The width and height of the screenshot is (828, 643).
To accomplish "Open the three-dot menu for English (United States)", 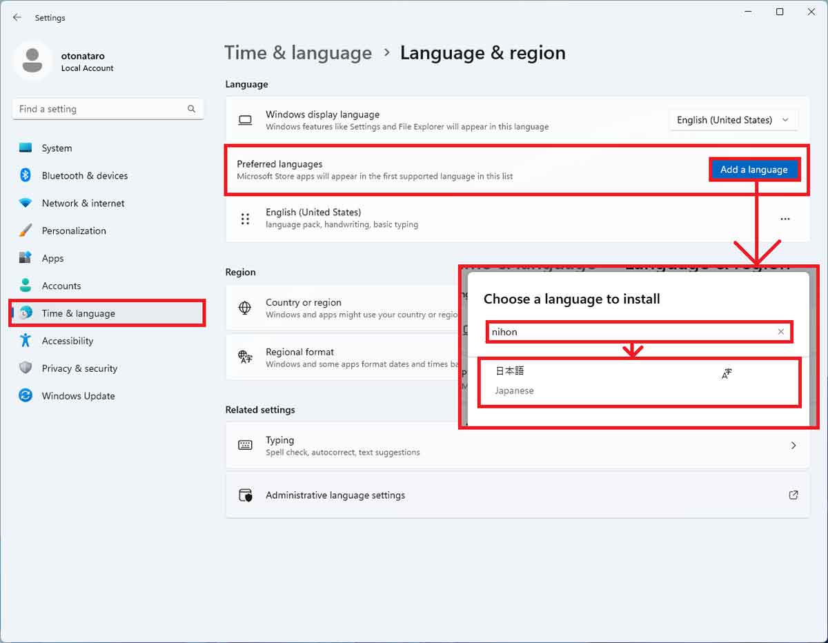I will tap(785, 219).
